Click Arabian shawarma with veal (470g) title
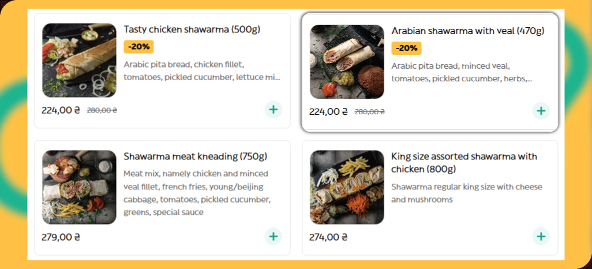This screenshot has width=592, height=269. tap(467, 31)
